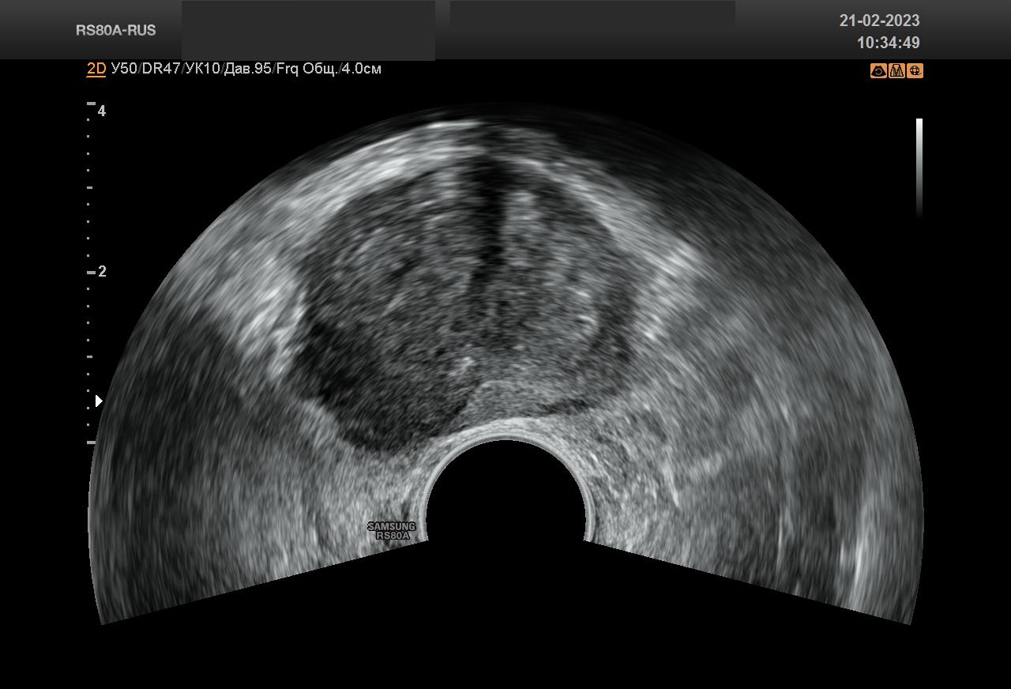Click the ultrasound image refresh indicator icon
1011x689 pixels.
coord(878,70)
